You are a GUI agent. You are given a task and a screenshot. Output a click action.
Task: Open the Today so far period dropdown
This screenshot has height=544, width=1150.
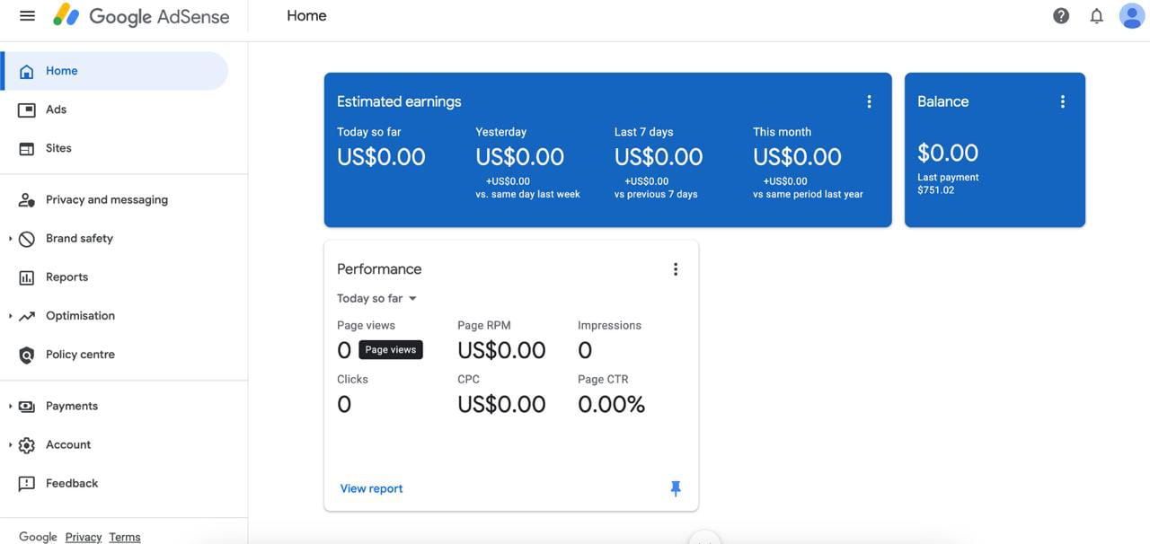tap(377, 298)
